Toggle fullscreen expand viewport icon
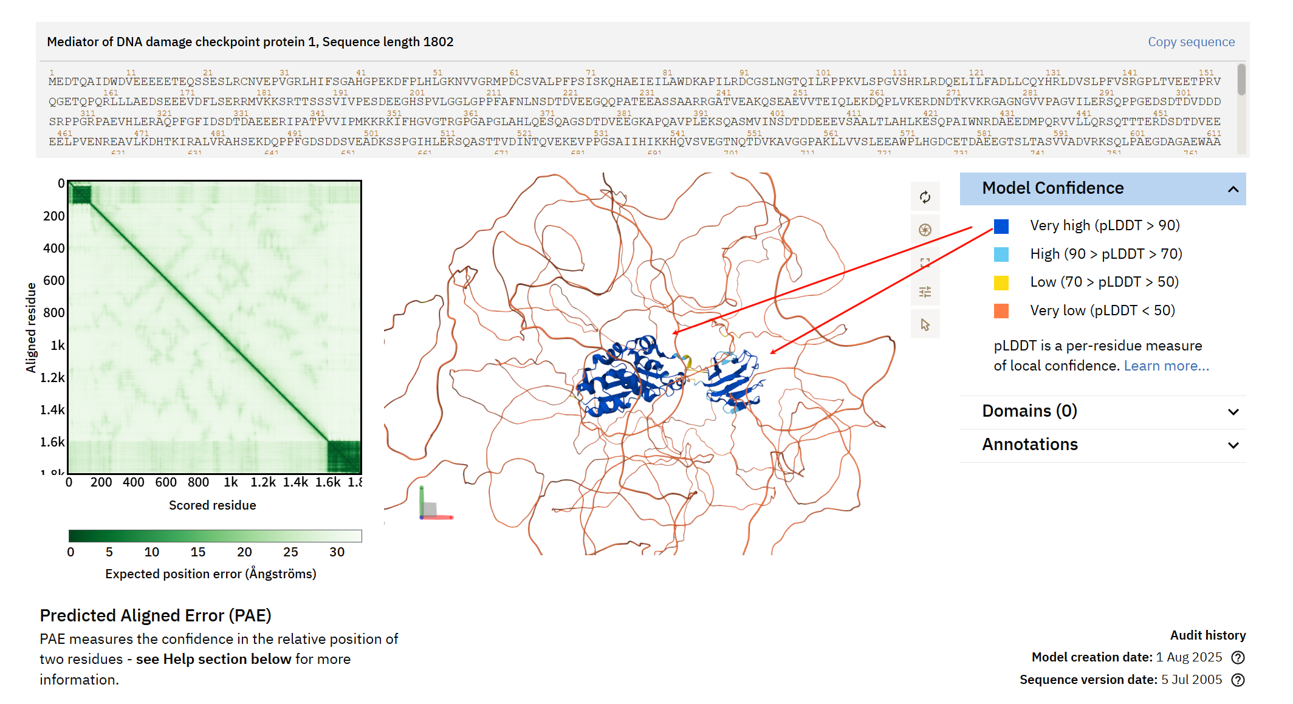 pyautogui.click(x=925, y=262)
